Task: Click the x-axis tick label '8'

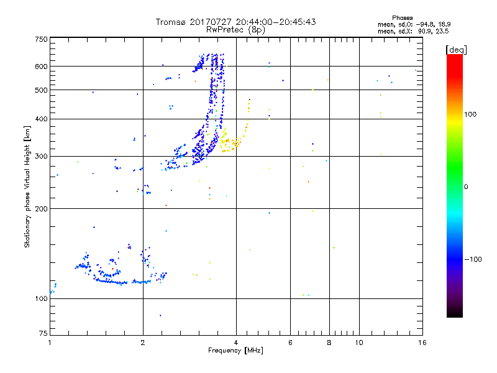Action: tap(329, 343)
